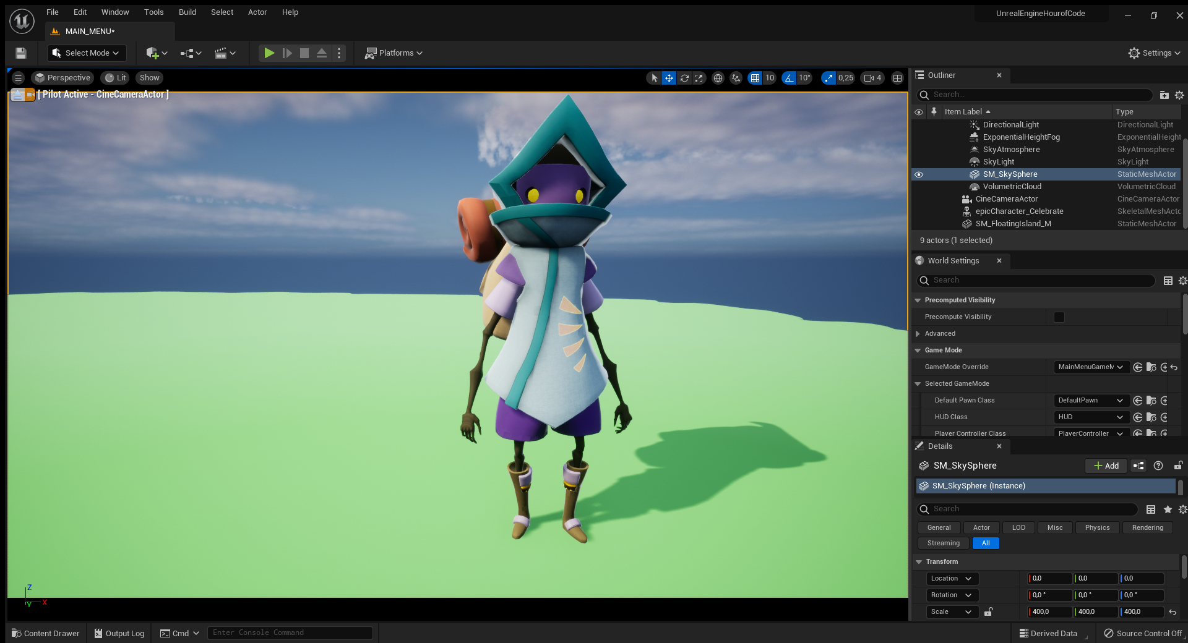This screenshot has width=1188, height=643.
Task: Open the File menu
Action: click(53, 12)
